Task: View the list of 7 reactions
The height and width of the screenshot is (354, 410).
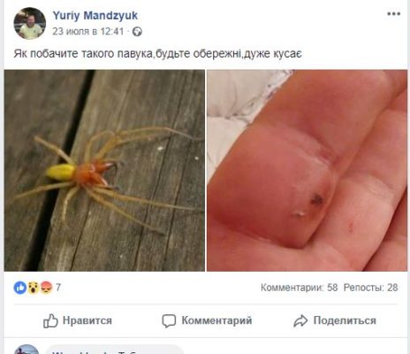Action: pyautogui.click(x=58, y=288)
